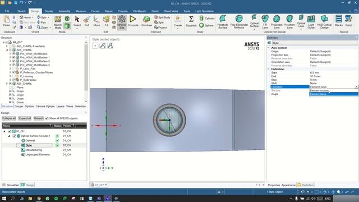The height and width of the screenshot is (202, 359).
Task: Click the Project tool
Action: tap(160, 27)
